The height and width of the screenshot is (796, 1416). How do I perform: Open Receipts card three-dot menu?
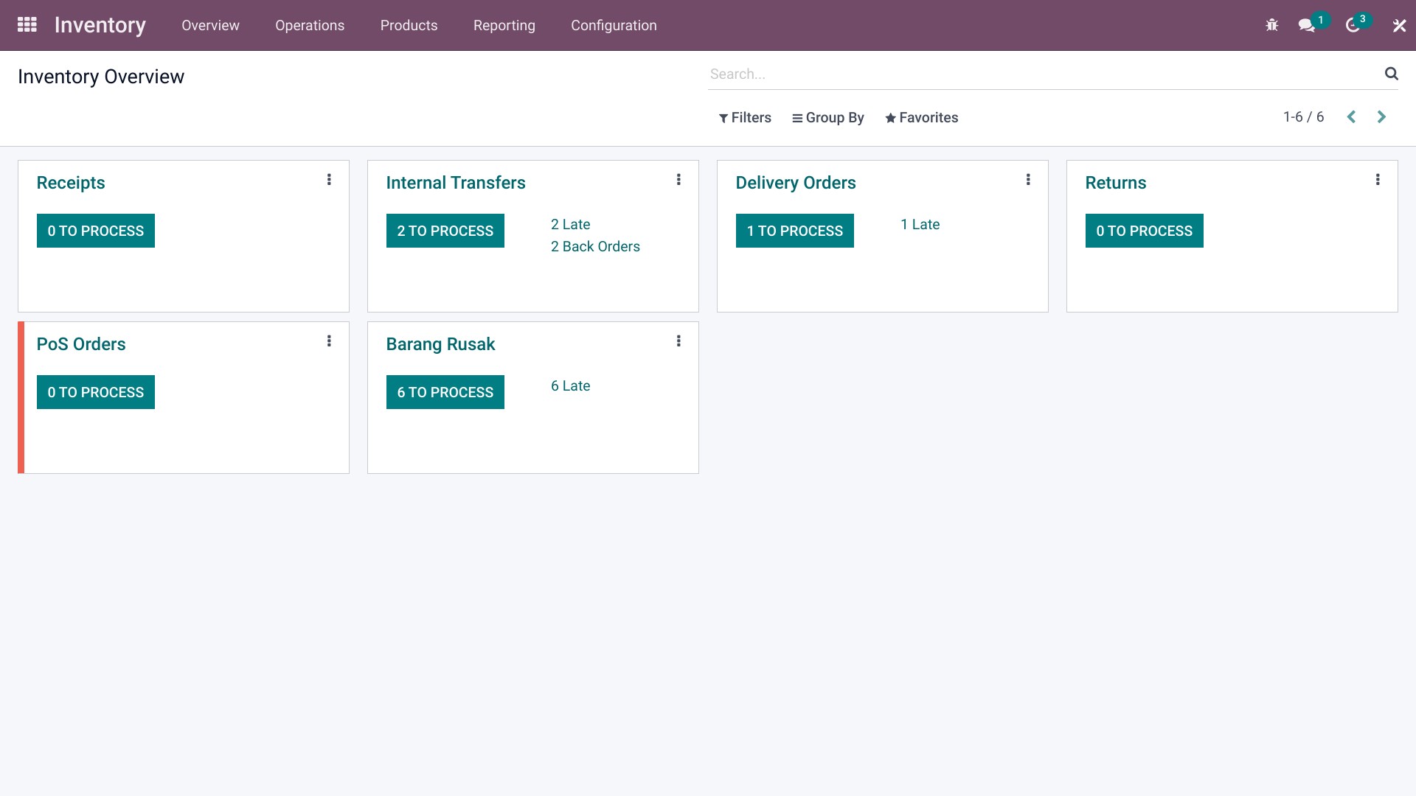(329, 180)
